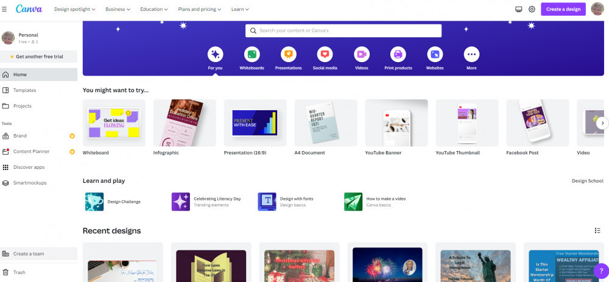Open the purple help question mark
The width and height of the screenshot is (609, 282).
click(602, 271)
